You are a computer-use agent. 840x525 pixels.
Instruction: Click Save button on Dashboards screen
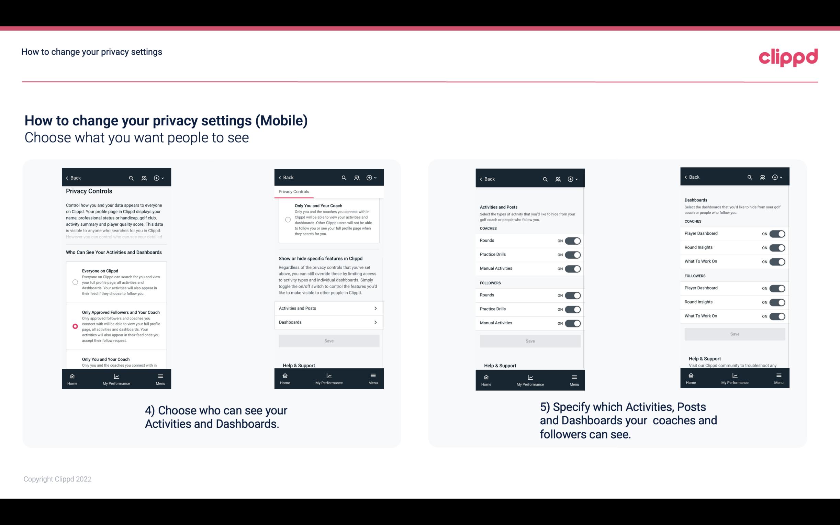[x=734, y=333]
